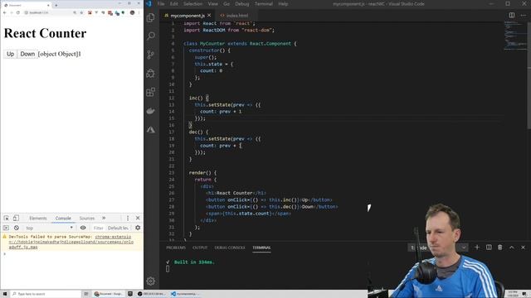Open Chrome three-dot menu

(139, 12)
